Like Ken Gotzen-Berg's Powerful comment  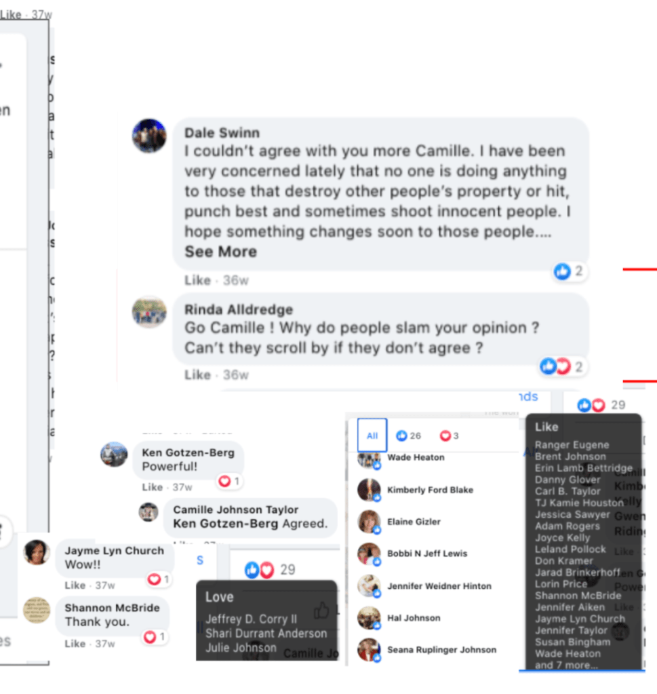(x=152, y=487)
